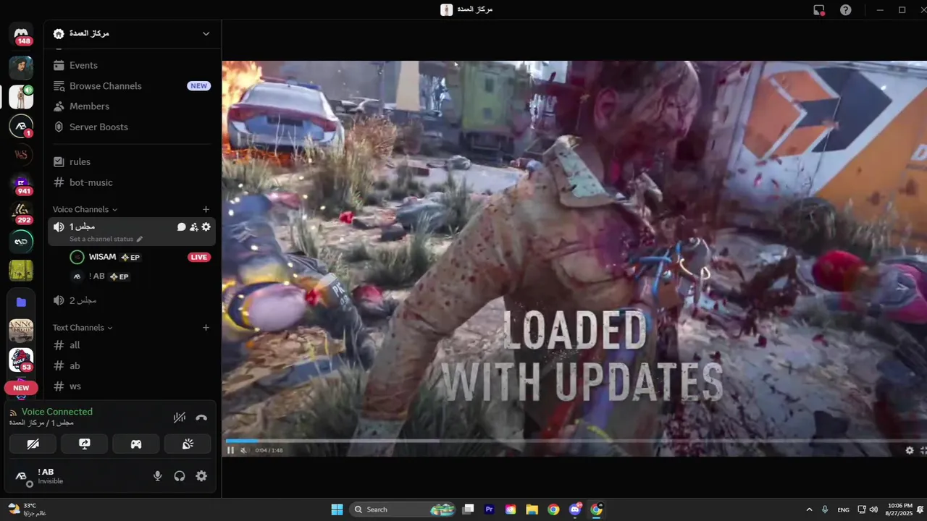Open Premiere Pro from taskbar
This screenshot has height=521, width=927.
pyautogui.click(x=490, y=509)
